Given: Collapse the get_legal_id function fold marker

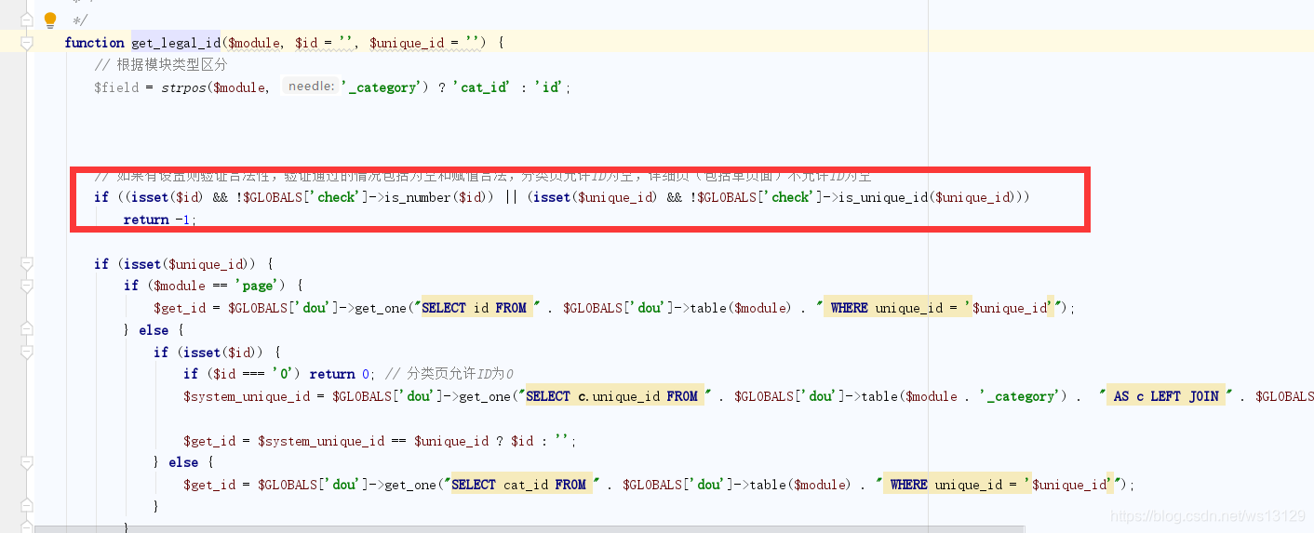Looking at the screenshot, I should [27, 43].
